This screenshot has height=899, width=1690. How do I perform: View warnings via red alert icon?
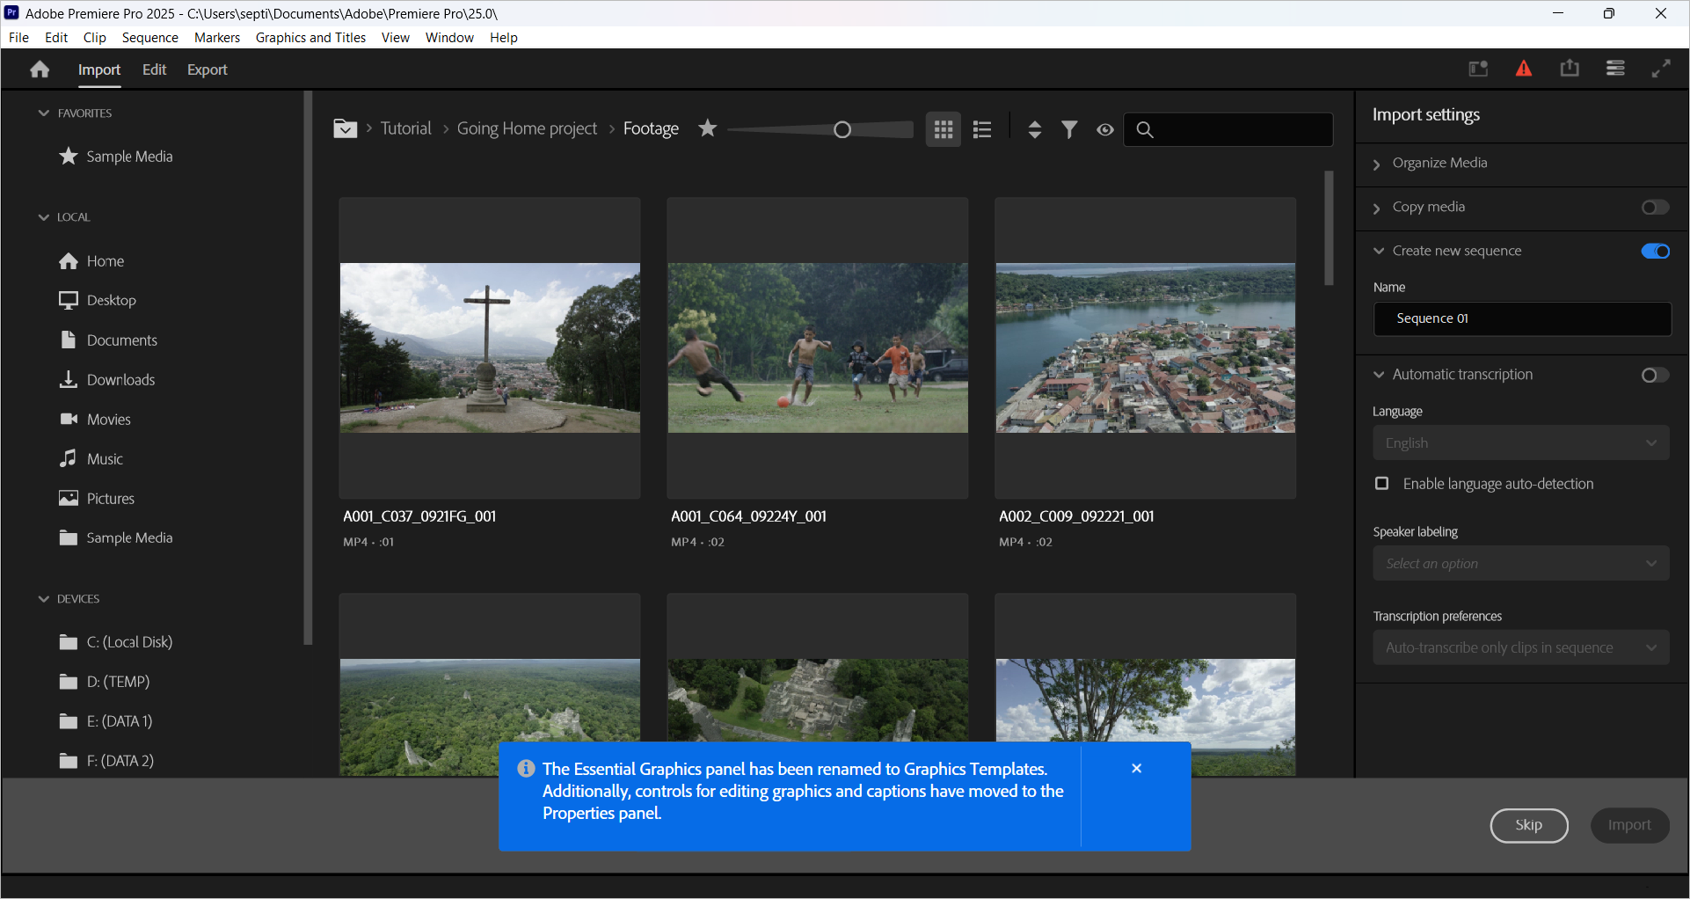pos(1524,68)
